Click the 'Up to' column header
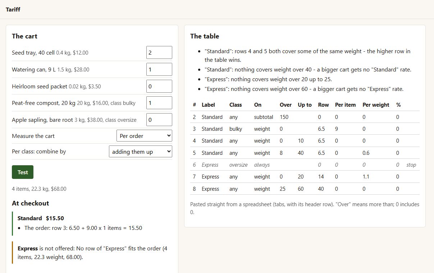The image size is (434, 273). click(305, 105)
